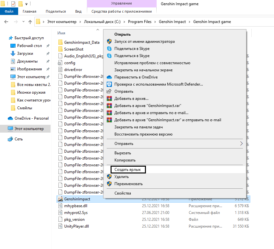Viewport: 274px width, 249px height.
Task: Choose Закрепить на панели задач
Action: click(138, 127)
